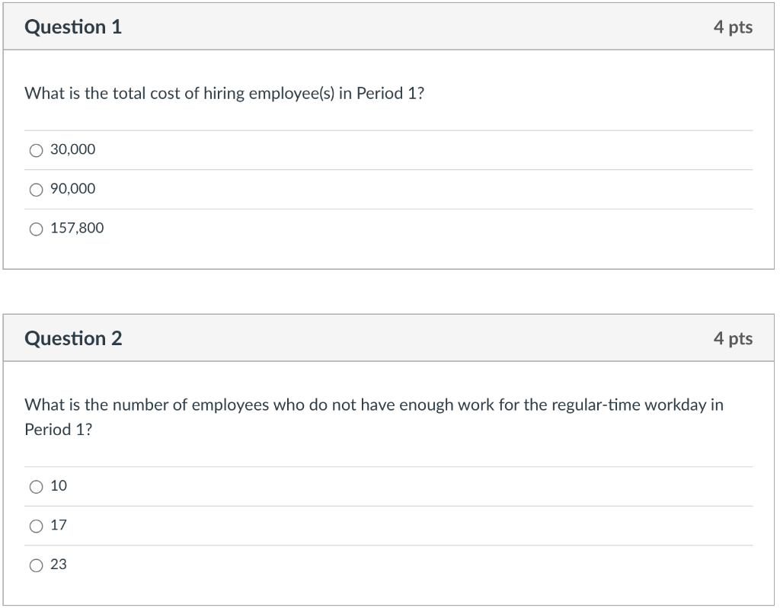Select 17 for Question 2
The image size is (780, 608).
point(35,526)
